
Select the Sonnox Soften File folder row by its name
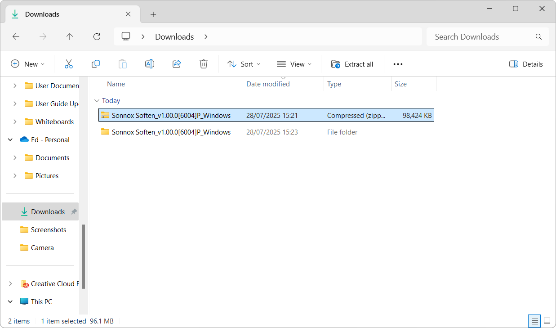point(171,132)
